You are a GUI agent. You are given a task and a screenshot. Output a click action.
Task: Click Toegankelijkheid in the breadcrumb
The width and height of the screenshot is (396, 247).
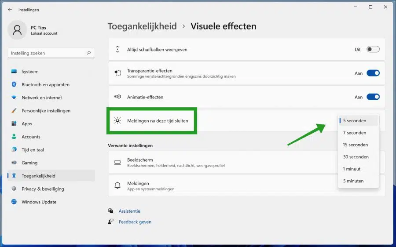point(142,26)
